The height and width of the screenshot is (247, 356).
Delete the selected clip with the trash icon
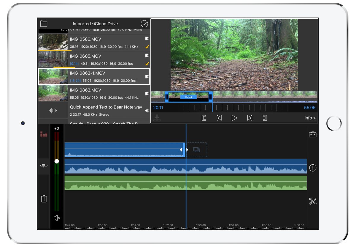44,199
